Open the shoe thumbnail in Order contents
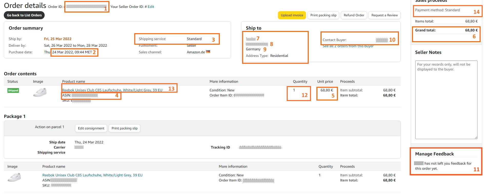 click(x=40, y=92)
